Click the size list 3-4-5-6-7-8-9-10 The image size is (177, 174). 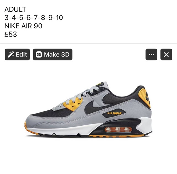tap(34, 18)
